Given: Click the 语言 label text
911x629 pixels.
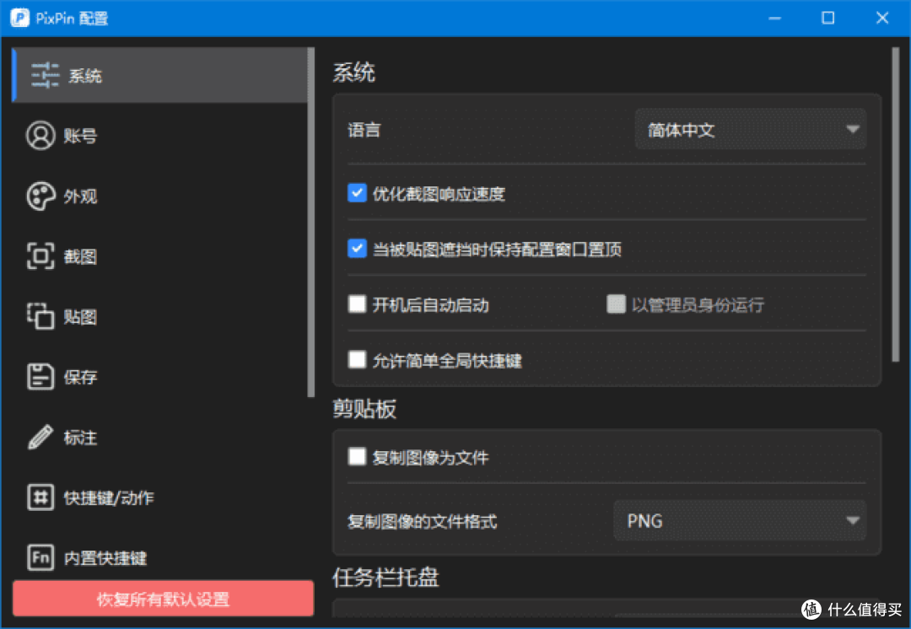Looking at the screenshot, I should coord(364,130).
